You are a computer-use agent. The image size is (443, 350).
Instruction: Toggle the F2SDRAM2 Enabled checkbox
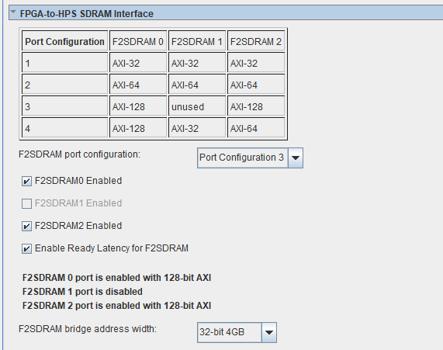coord(26,226)
